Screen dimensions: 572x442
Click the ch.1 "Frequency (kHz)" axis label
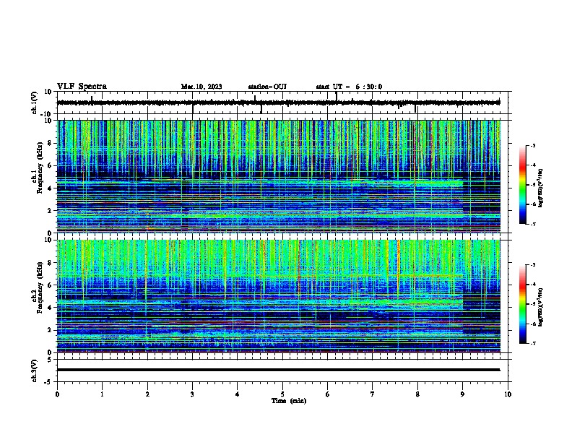(x=40, y=168)
